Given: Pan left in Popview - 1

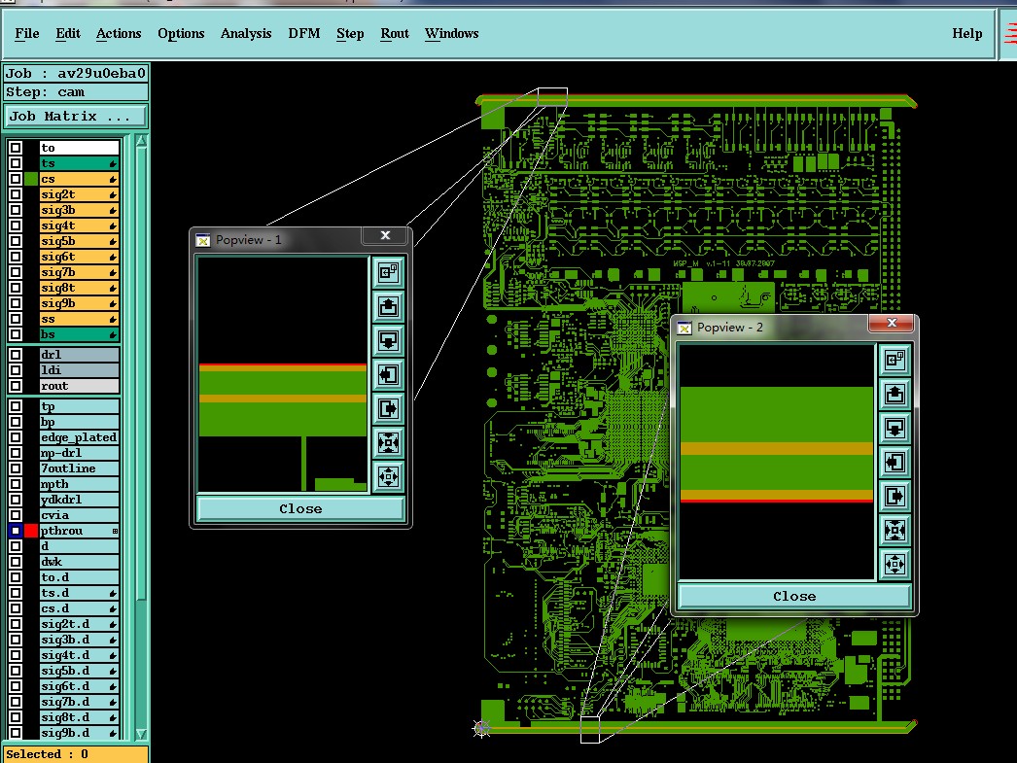Looking at the screenshot, I should pyautogui.click(x=389, y=374).
